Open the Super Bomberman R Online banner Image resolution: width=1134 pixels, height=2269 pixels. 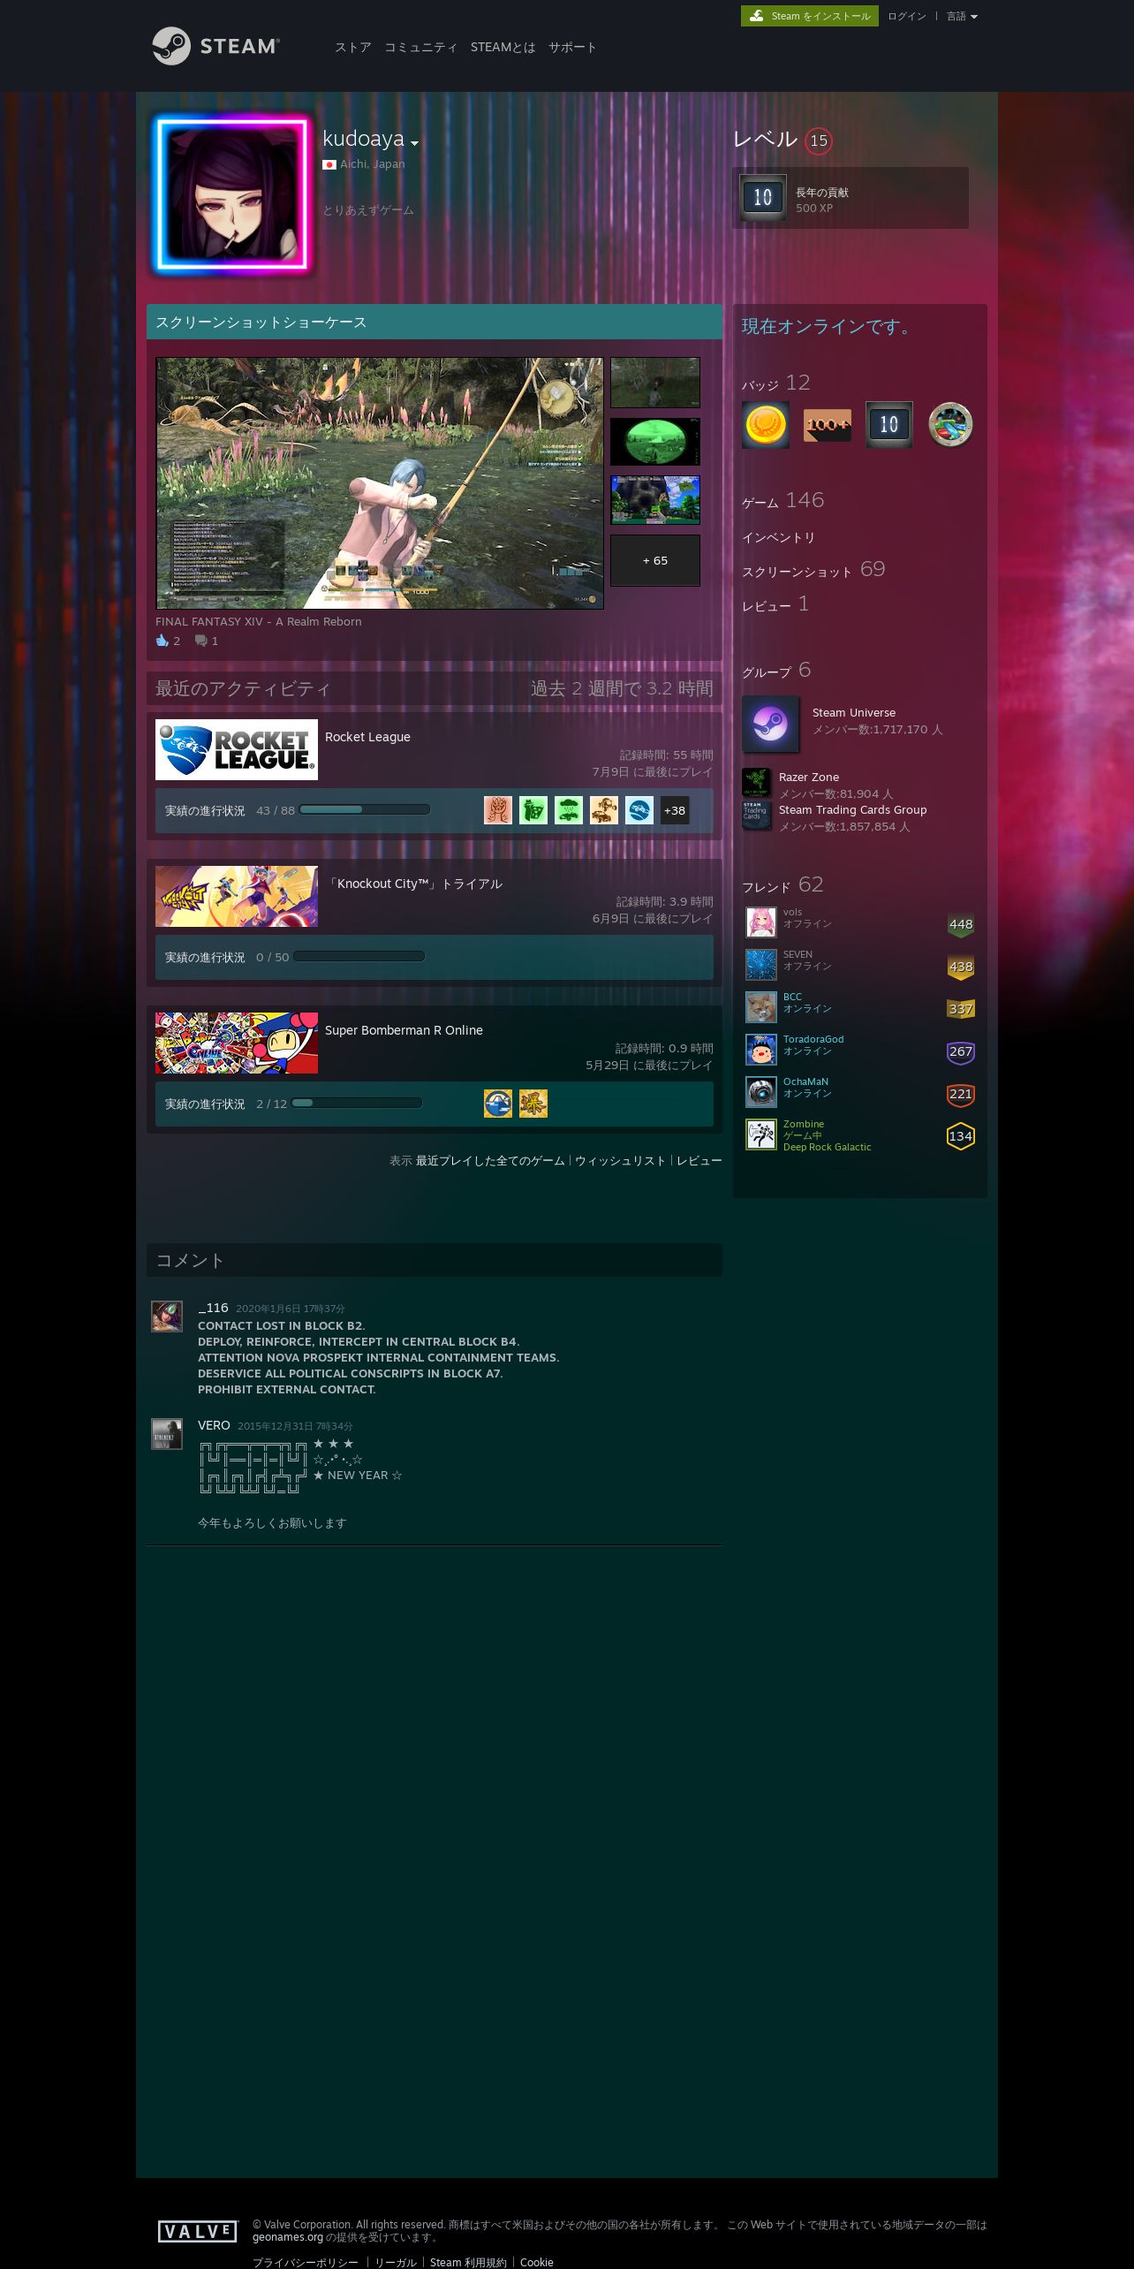(x=237, y=1043)
